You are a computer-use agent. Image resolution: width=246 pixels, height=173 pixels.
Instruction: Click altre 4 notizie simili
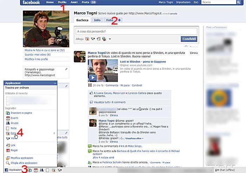pyautogui.click(x=103, y=157)
